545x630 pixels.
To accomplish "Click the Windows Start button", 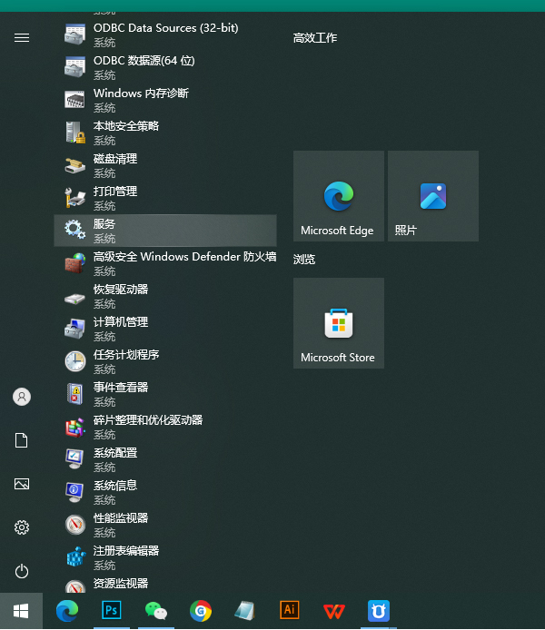I will click(x=21, y=610).
